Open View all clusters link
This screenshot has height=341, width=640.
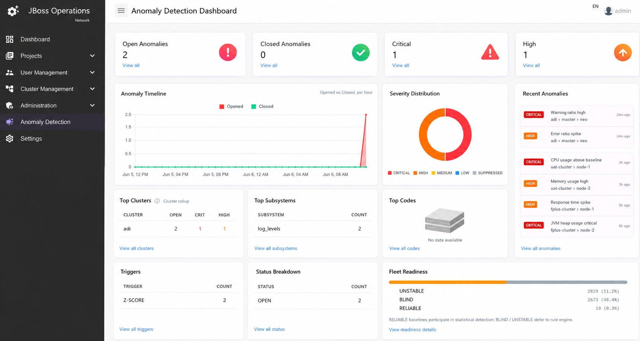point(136,249)
